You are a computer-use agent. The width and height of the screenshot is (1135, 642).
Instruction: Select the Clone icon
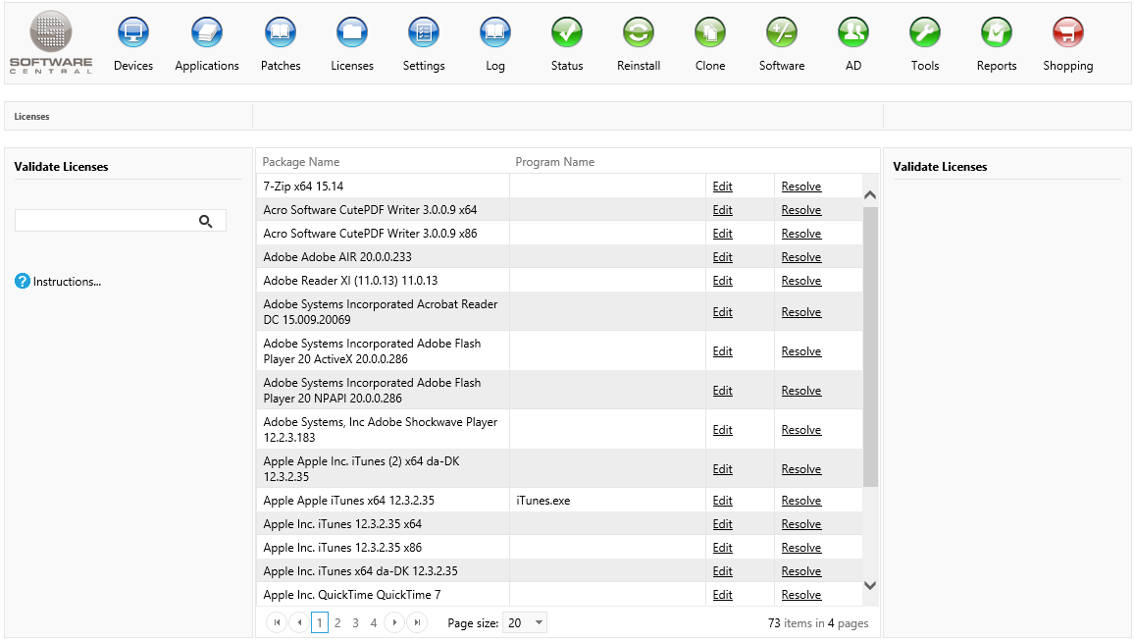[x=710, y=33]
